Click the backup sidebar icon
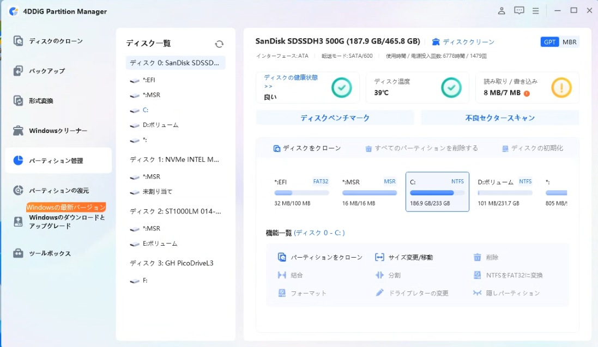This screenshot has width=598, height=347. click(x=18, y=71)
